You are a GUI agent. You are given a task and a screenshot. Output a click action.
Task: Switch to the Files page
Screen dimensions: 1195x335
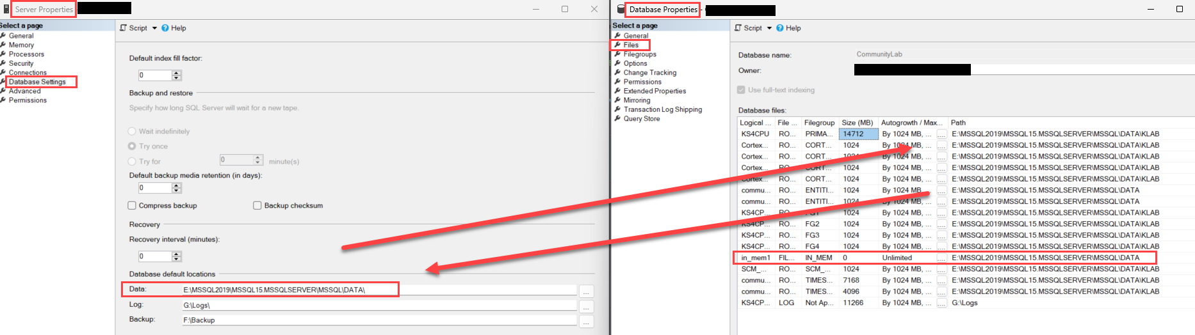coord(631,45)
